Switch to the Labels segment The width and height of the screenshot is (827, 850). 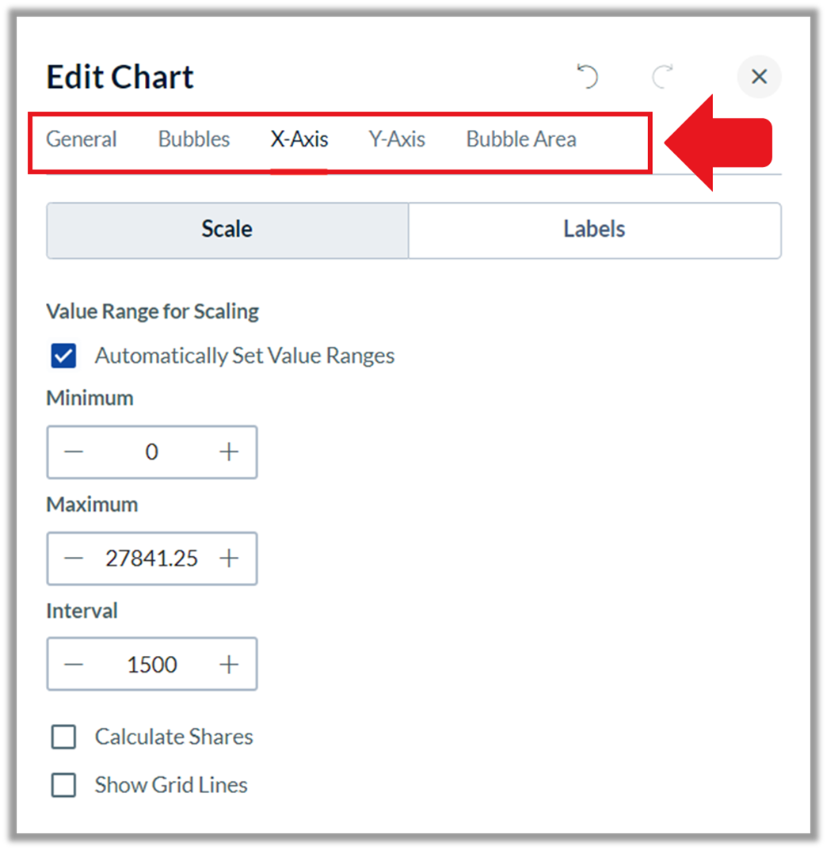point(595,229)
